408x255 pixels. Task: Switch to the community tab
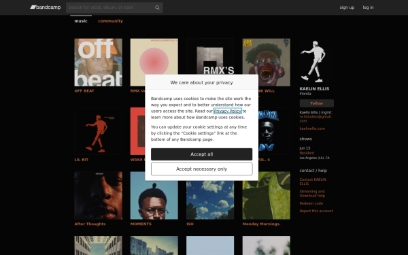tap(110, 21)
